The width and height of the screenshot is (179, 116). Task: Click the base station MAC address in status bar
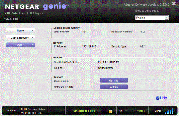coord(31,113)
